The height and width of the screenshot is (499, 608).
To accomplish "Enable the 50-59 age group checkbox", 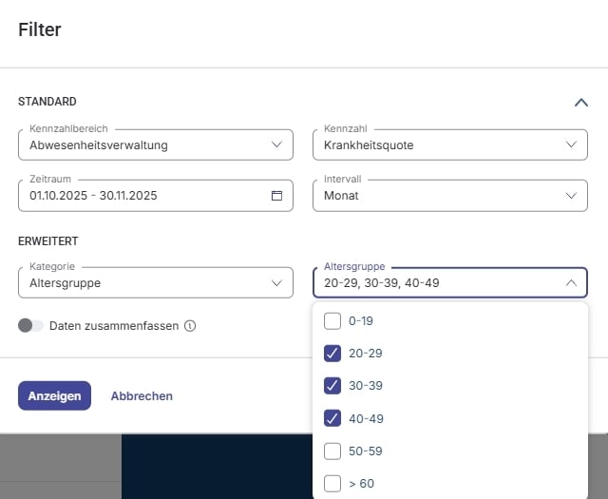I will point(332,451).
